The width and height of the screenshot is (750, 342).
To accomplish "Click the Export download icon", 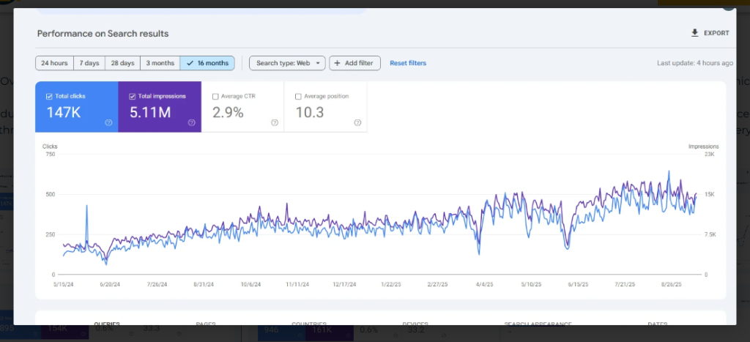I will (694, 33).
